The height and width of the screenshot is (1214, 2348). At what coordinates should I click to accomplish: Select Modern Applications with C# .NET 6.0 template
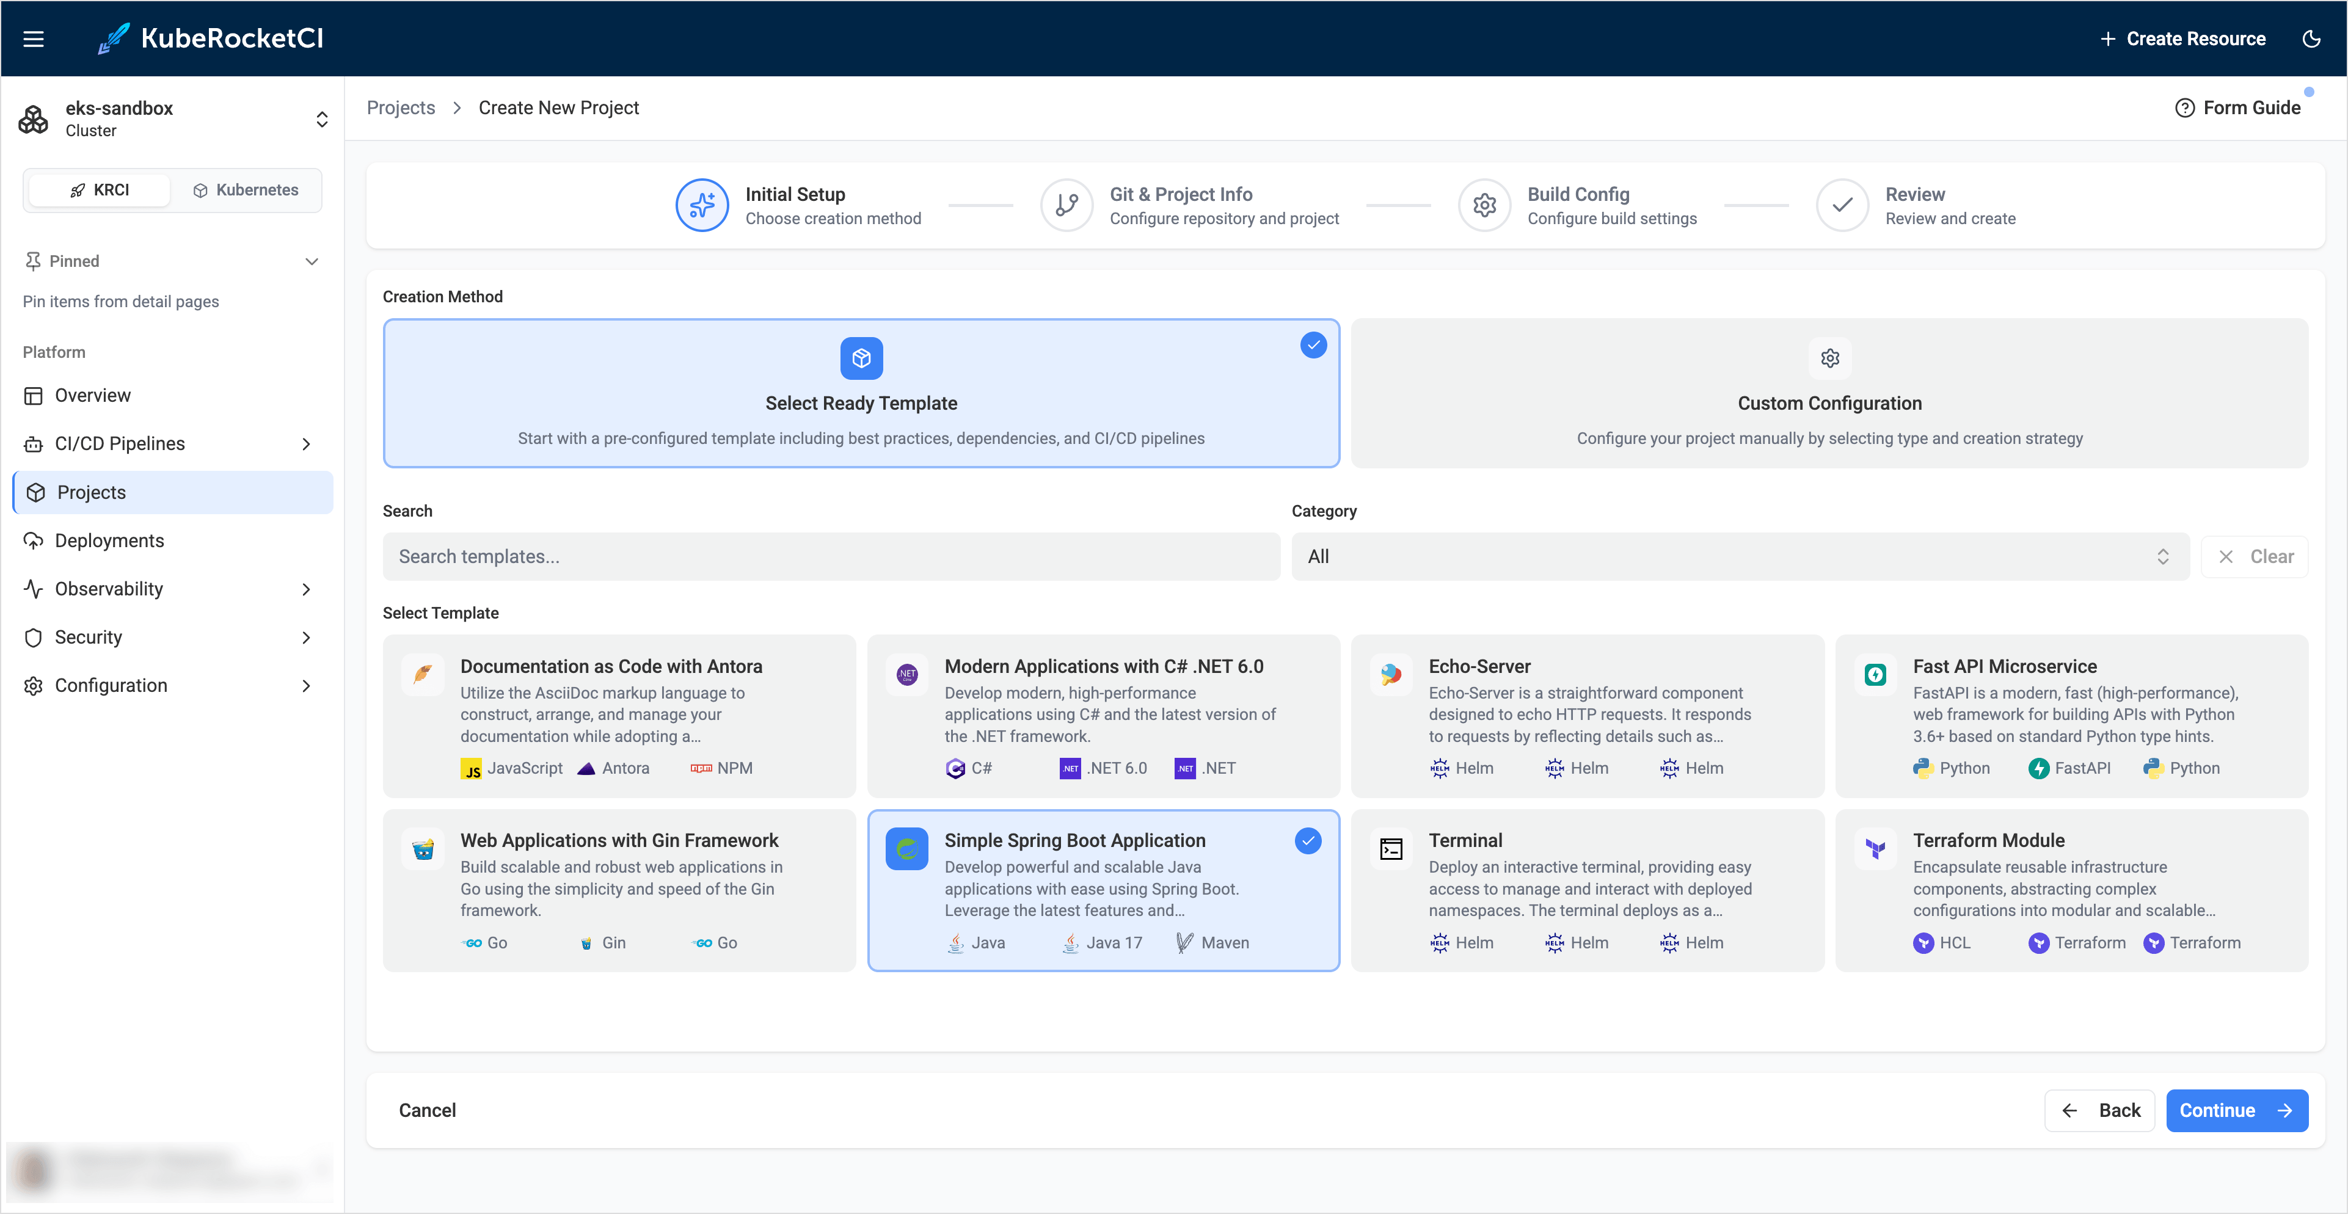(1103, 716)
